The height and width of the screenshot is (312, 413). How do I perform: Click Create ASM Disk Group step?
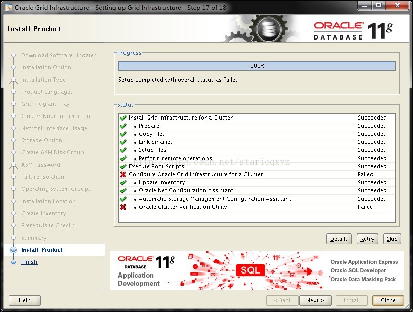point(53,152)
